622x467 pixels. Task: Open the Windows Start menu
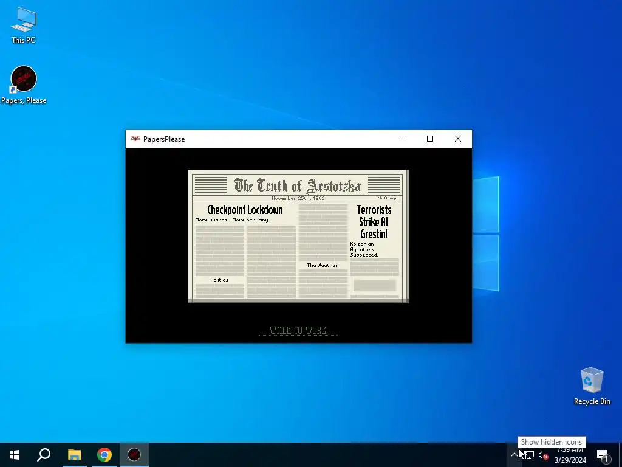[15, 455]
